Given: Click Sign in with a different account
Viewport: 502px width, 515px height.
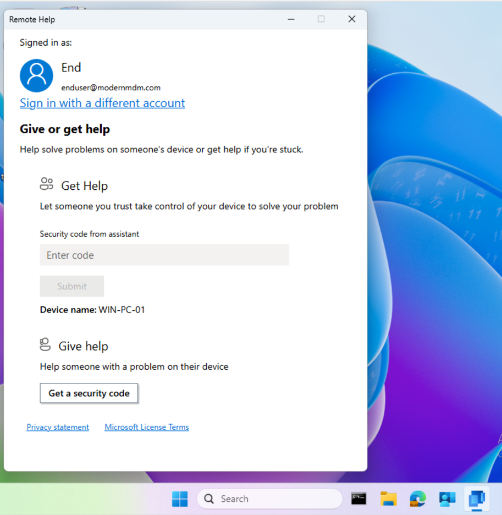Looking at the screenshot, I should [x=102, y=103].
